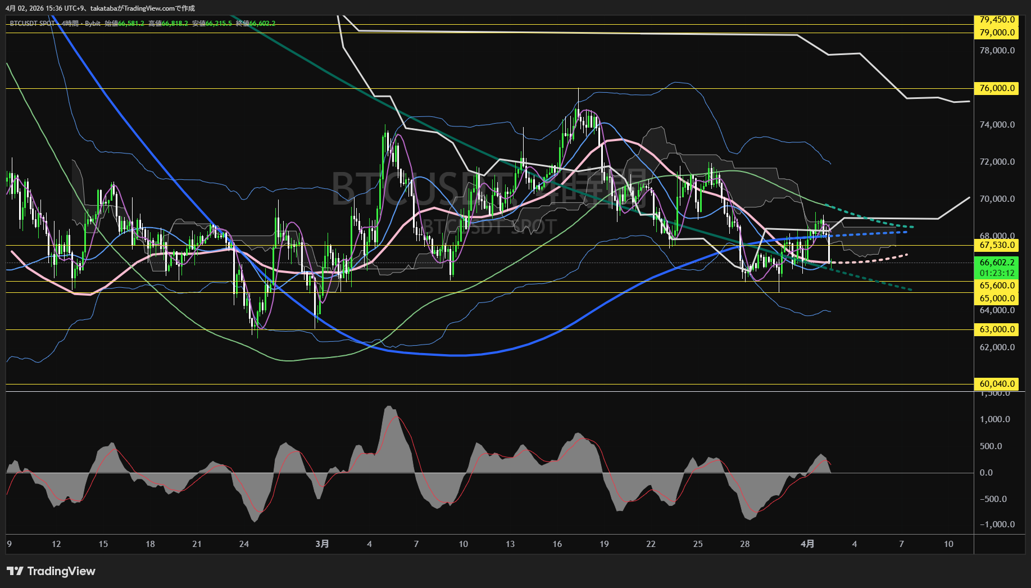Click the 1,000.0 value on oscillator scale

click(x=994, y=419)
